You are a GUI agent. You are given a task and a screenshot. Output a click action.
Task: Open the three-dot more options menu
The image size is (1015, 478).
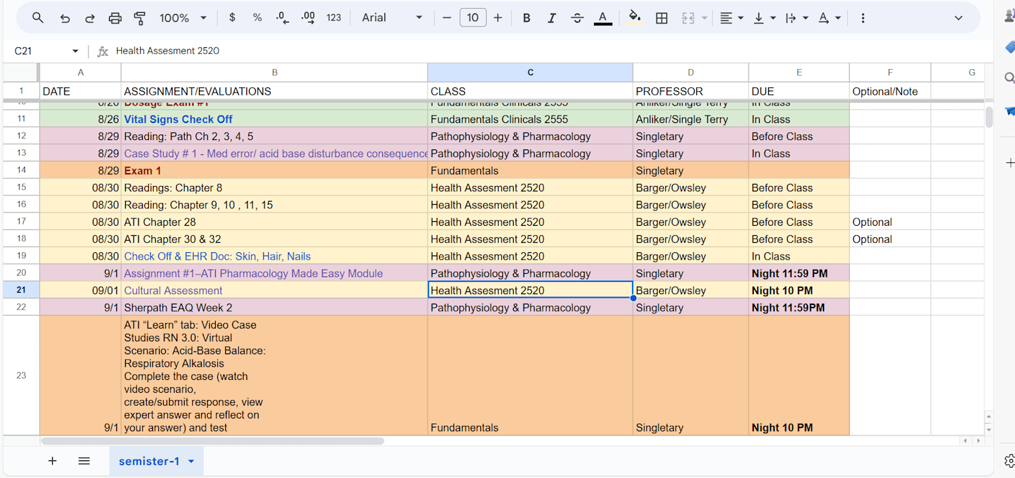[x=863, y=18]
